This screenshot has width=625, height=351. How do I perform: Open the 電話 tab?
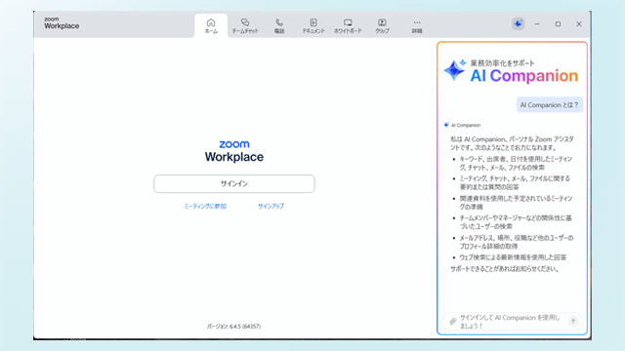[x=279, y=26]
